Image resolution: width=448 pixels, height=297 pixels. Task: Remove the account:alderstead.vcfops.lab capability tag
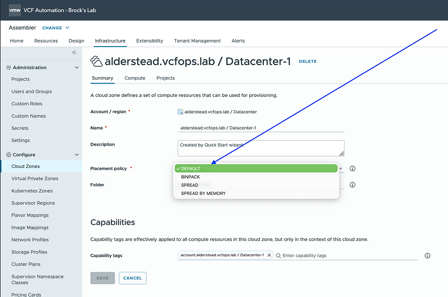[x=269, y=255]
